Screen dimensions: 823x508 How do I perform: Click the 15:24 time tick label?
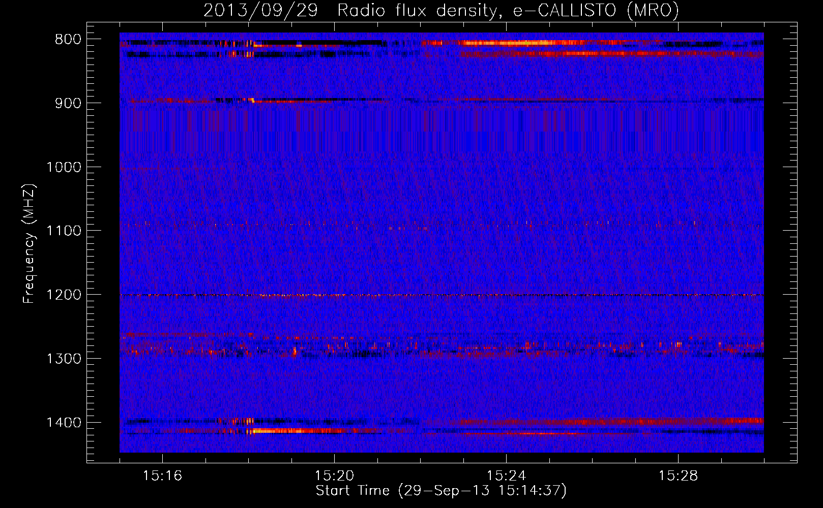point(506,476)
